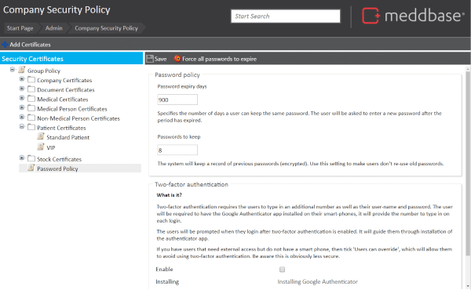This screenshot has height=290, width=471.
Task: Click the 'What is it?' heading
Action: pos(170,195)
